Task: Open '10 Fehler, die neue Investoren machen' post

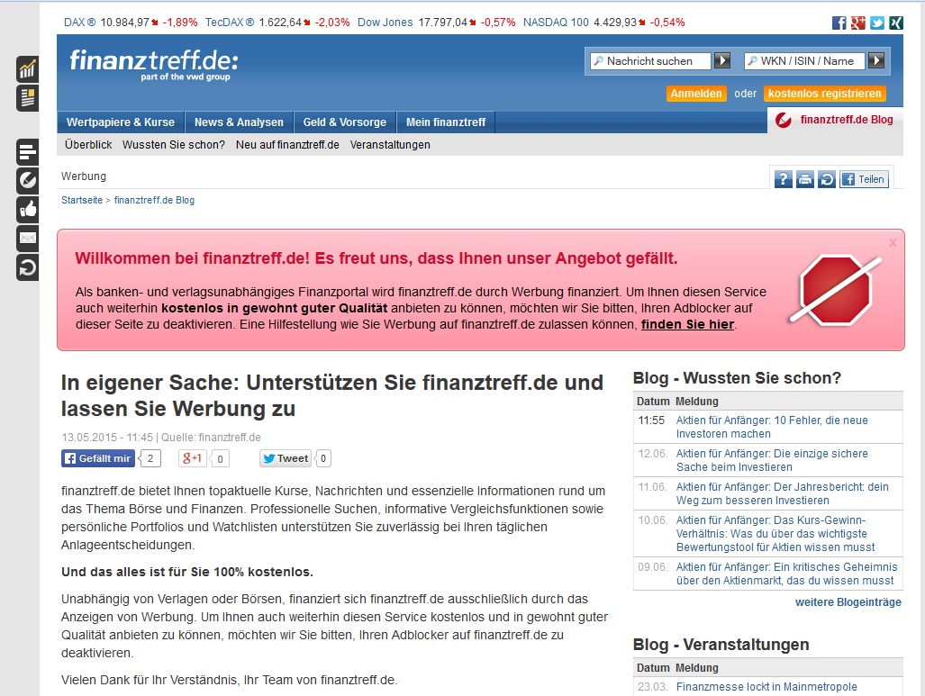Action: [772, 427]
